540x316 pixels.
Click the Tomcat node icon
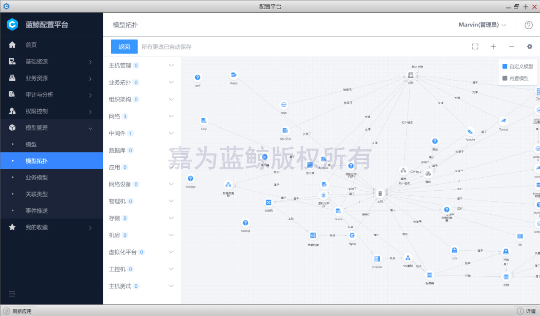(x=503, y=122)
